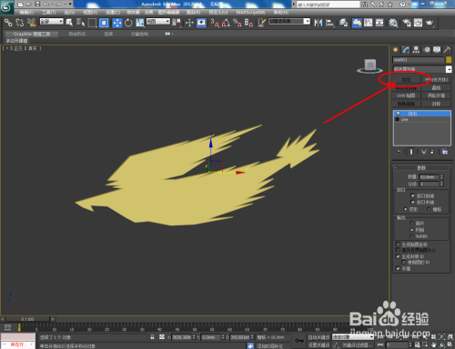Select the Mesh output radio button
This screenshot has height=349, width=455.
coord(411,230)
